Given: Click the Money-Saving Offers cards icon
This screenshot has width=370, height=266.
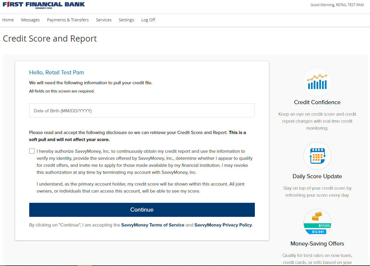Looking at the screenshot, I should coord(317,223).
